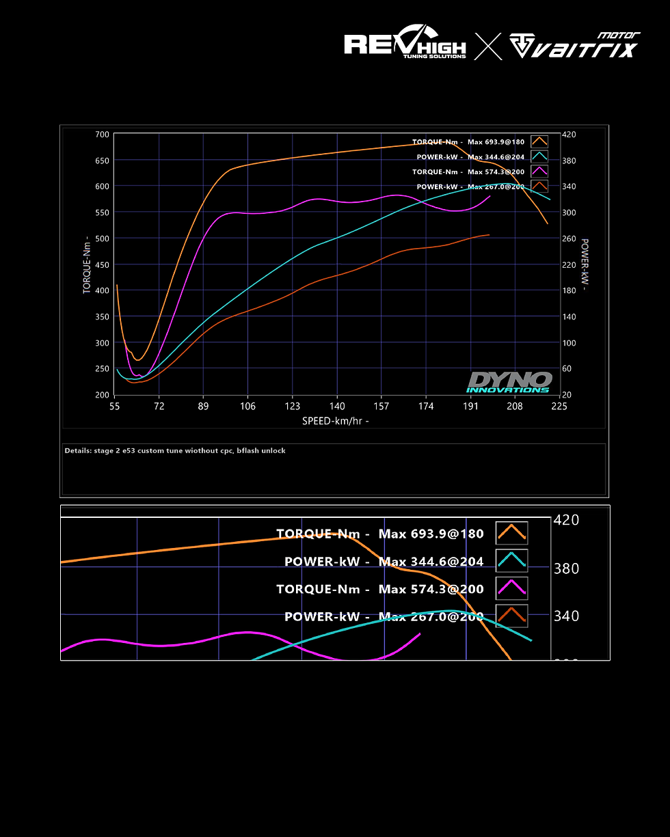Click the 220 value on power axis
This screenshot has height=837, width=670.
[x=569, y=264]
